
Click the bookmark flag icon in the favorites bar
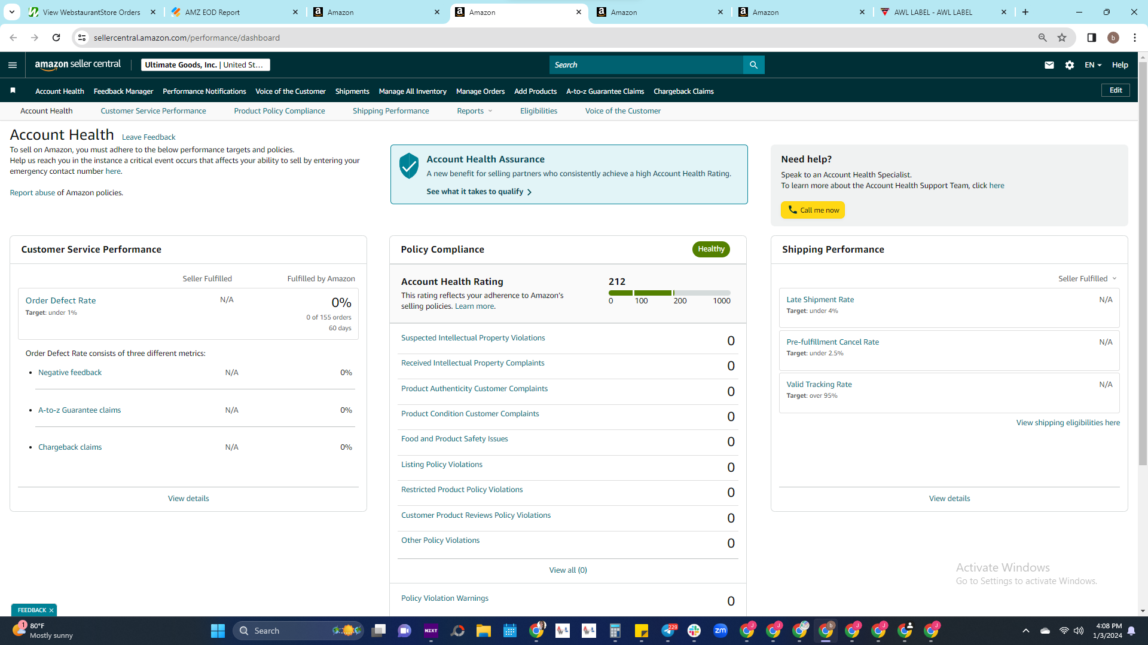pos(13,91)
